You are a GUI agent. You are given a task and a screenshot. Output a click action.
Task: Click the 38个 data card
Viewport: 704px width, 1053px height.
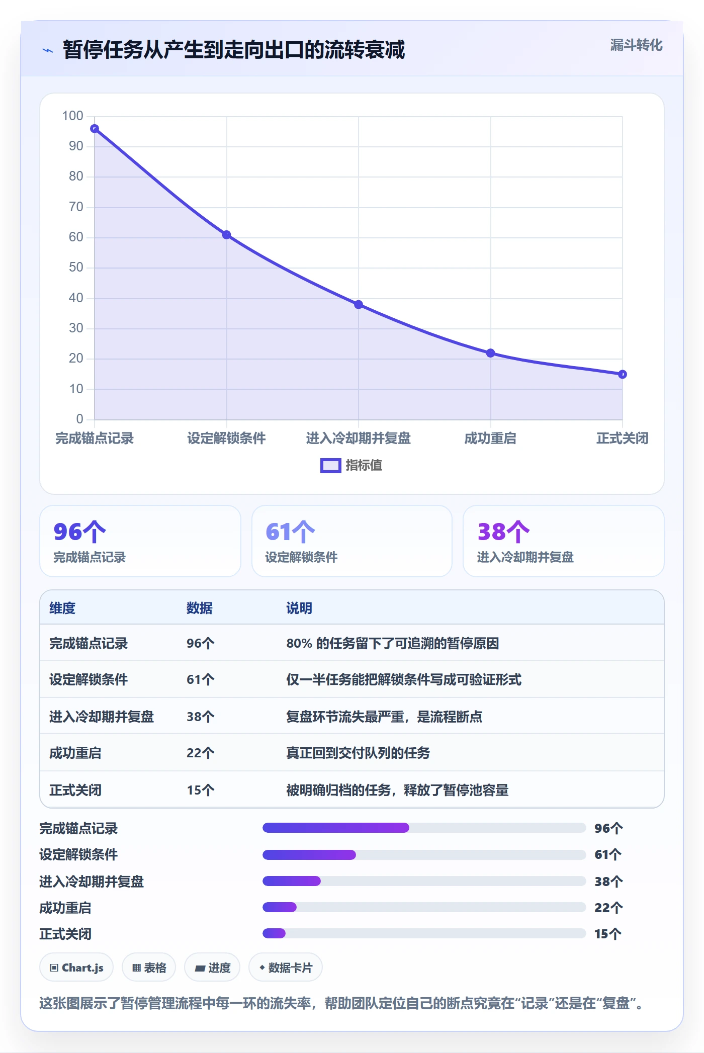(x=564, y=541)
